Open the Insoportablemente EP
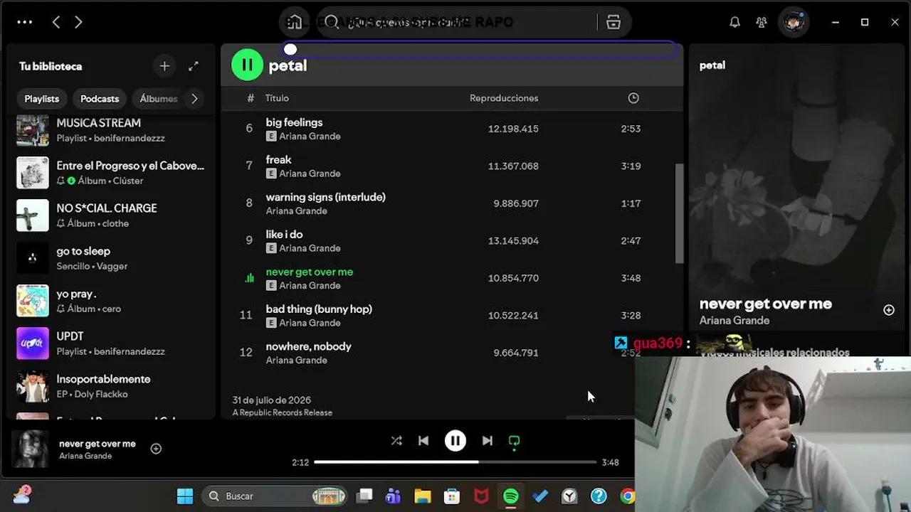This screenshot has width=911, height=512. pos(110,386)
